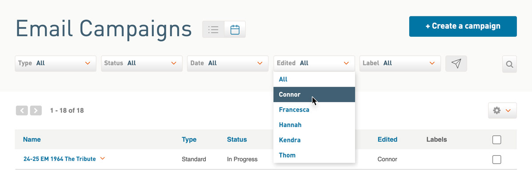Select Hannah in the Edited list
Viewport: 532px width, 173px height.
tap(314, 125)
